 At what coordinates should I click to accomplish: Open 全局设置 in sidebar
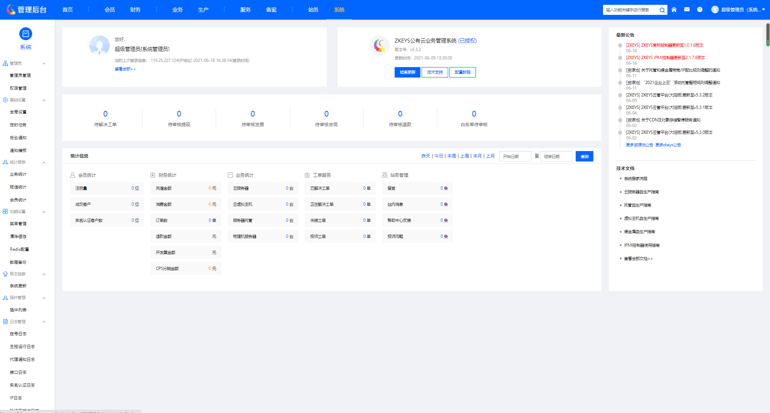(x=18, y=112)
